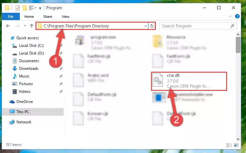Expand the ribbon with the chevron
This screenshot has height=153, width=246.
(x=230, y=16)
